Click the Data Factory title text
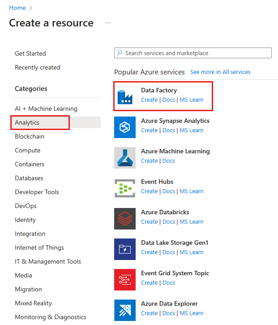This screenshot has height=325, width=278. click(159, 90)
